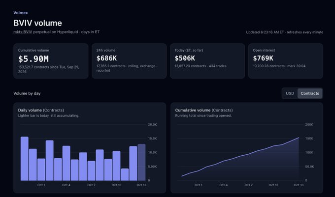Click the 13,057.23 contracts 434 trades text
Screen dimensions: 335x197
[x=201, y=66]
